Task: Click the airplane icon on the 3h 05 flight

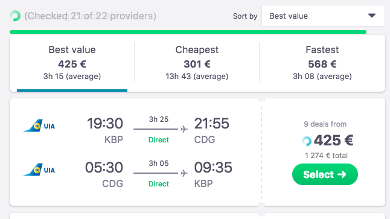Action: pyautogui.click(x=184, y=173)
